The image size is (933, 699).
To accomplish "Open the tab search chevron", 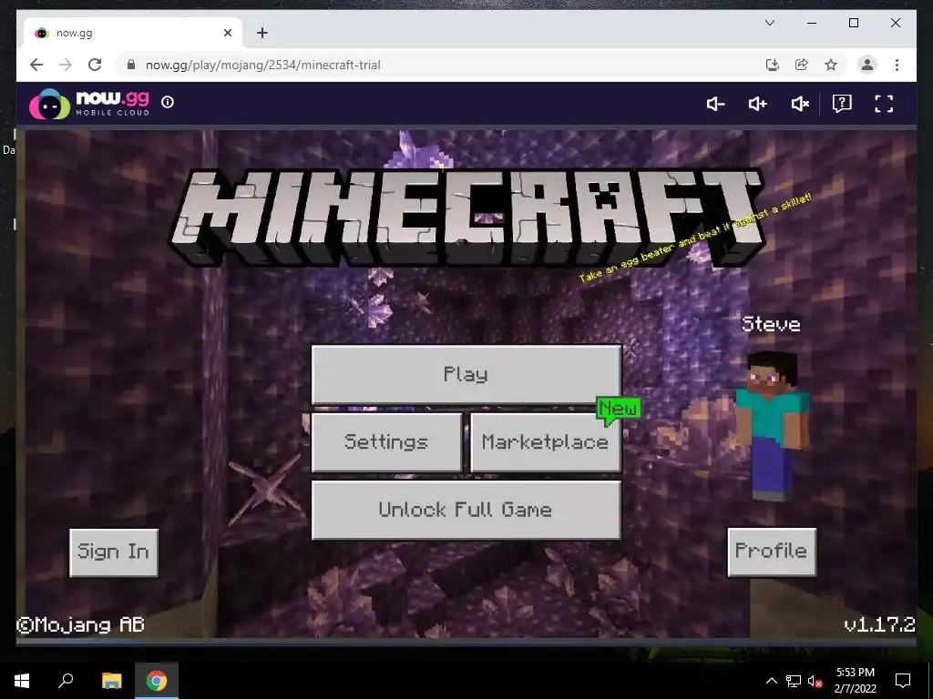I will tap(769, 23).
